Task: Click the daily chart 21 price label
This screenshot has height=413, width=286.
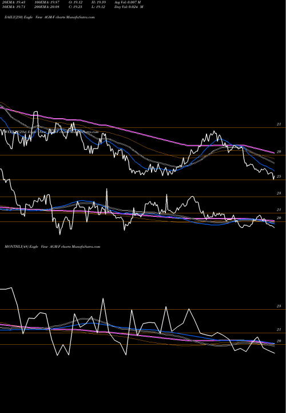Action: (x=279, y=124)
